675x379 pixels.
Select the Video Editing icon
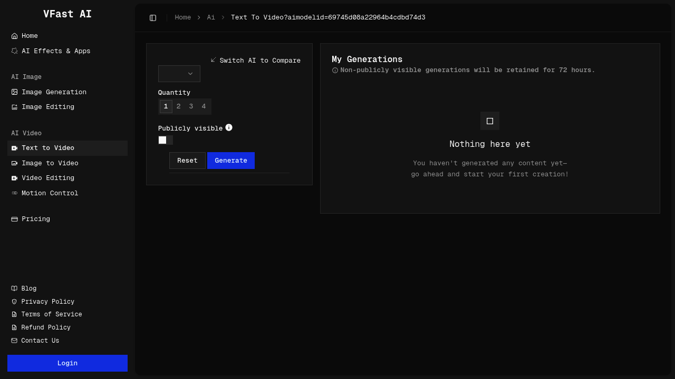point(14,178)
